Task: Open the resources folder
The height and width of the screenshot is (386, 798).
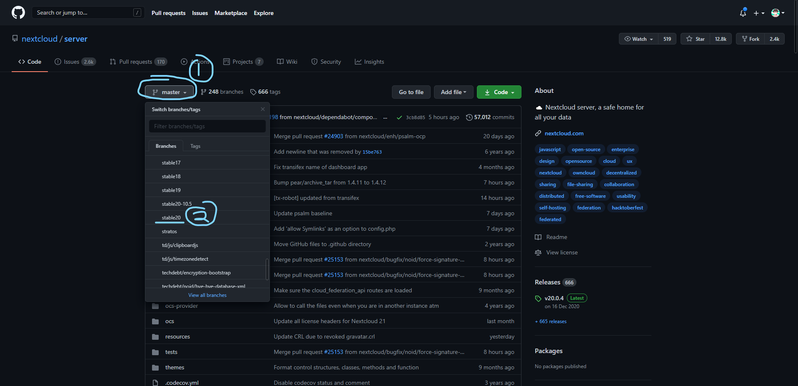Action: click(x=177, y=336)
